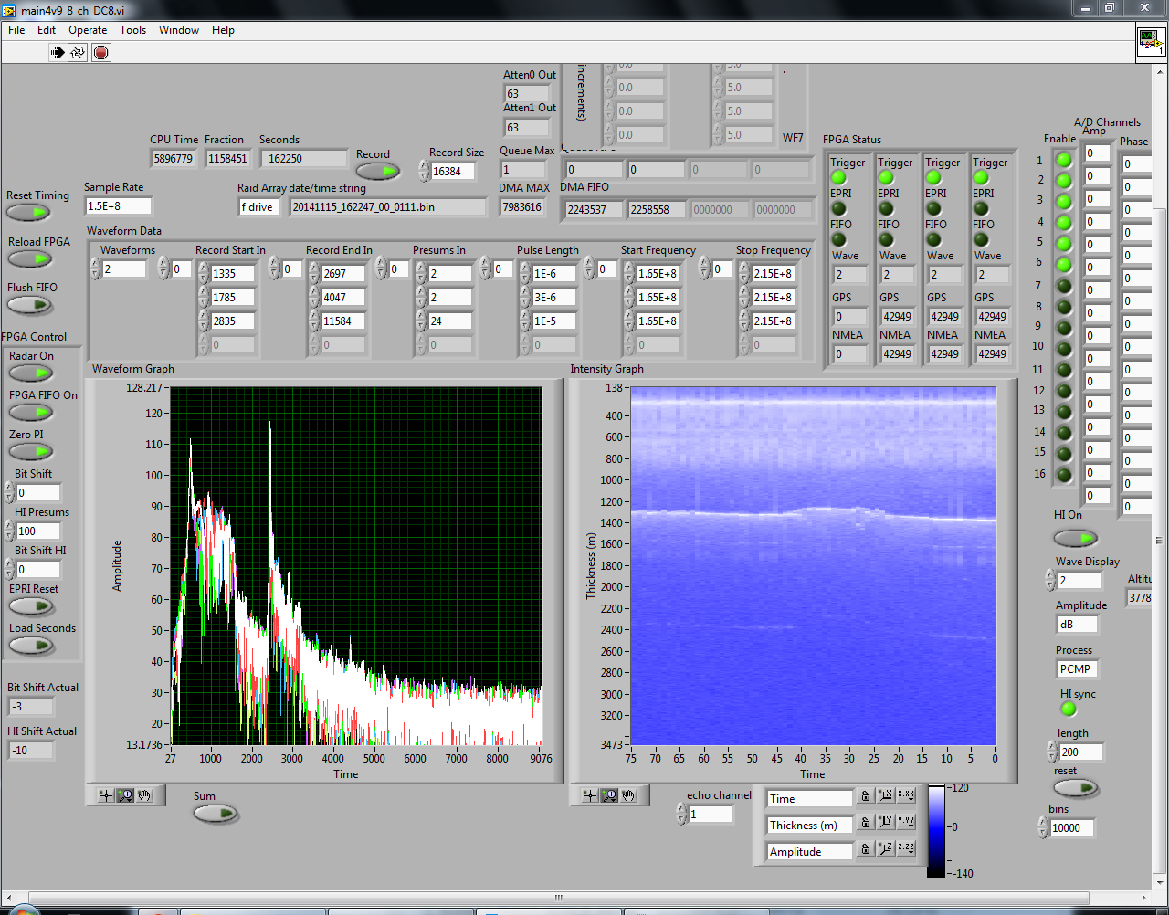Click the Run Continuously toolbar icon
Image resolution: width=1169 pixels, height=915 pixels.
pyautogui.click(x=78, y=52)
